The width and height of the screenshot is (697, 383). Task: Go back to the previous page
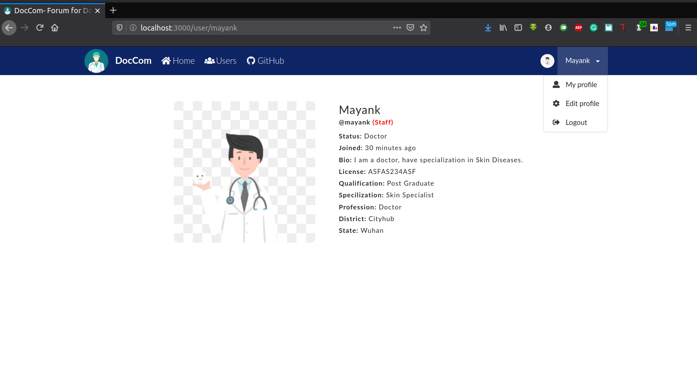(9, 28)
